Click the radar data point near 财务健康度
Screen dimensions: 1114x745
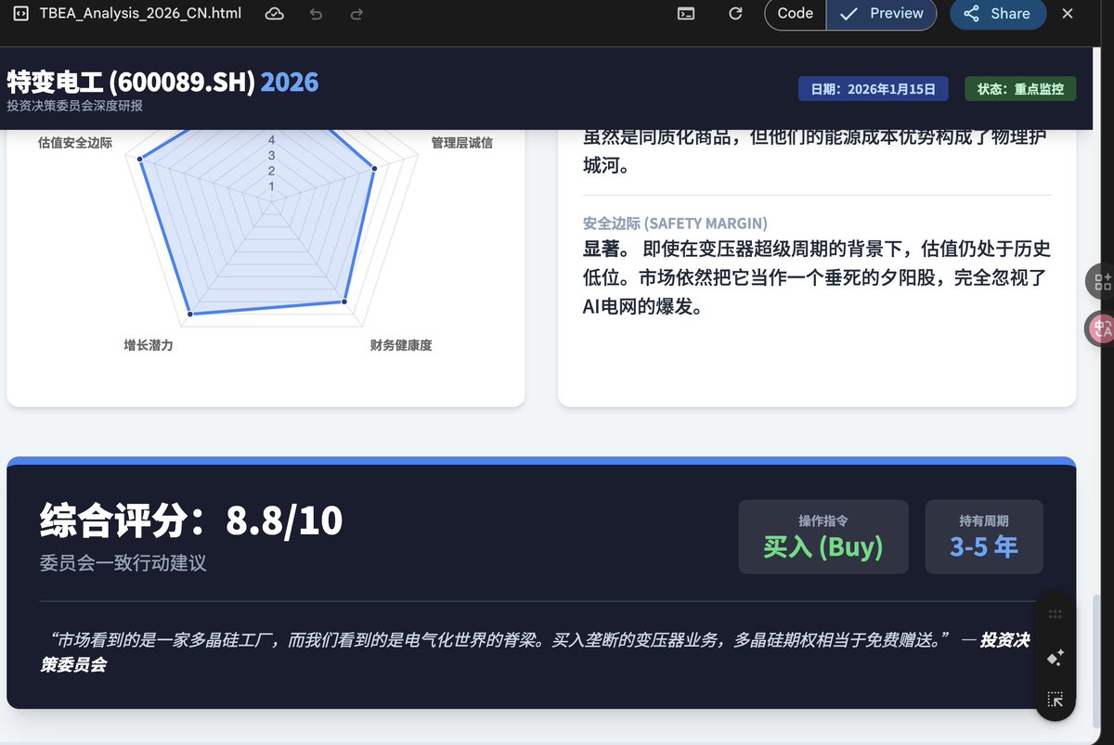point(344,302)
